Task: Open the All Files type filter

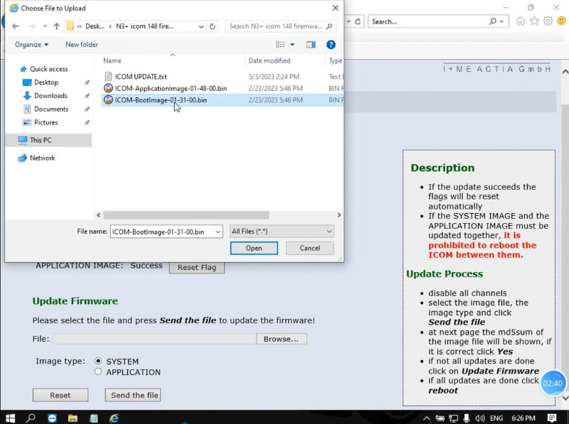Action: (282, 232)
